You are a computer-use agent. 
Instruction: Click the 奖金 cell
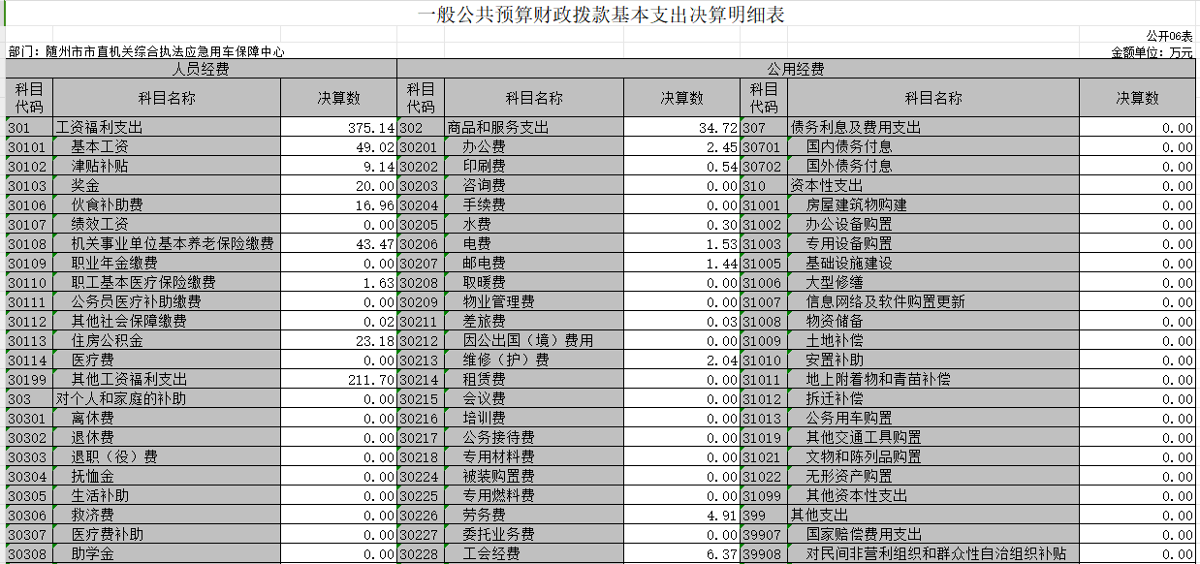167,185
